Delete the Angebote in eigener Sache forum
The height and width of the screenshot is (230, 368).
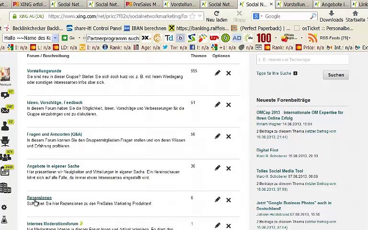click(229, 168)
